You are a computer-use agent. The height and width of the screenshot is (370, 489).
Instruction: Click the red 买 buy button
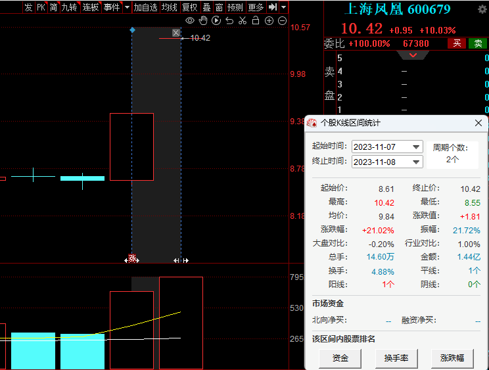tap(457, 43)
